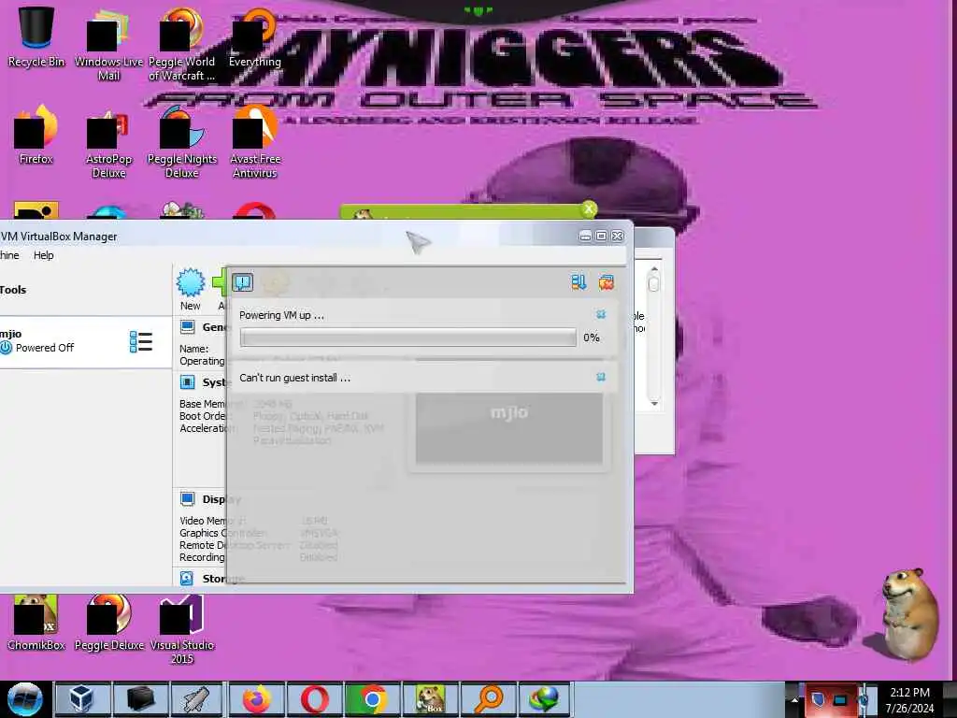Select the ChomikBox desktop shortcut
This screenshot has width=957, height=718.
[36, 623]
